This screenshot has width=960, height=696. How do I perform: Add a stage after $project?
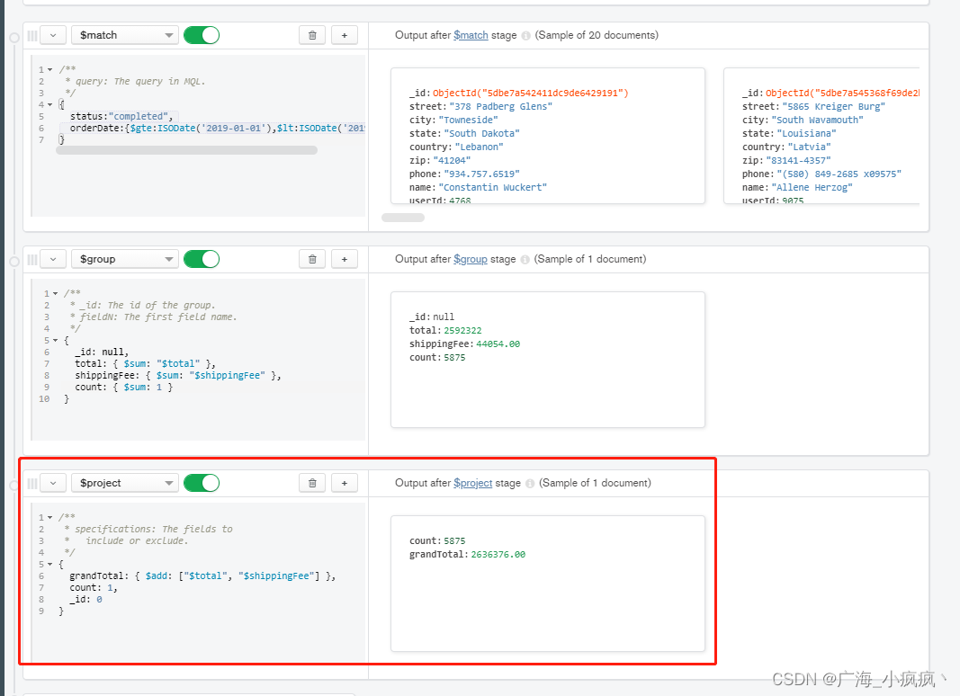point(344,484)
